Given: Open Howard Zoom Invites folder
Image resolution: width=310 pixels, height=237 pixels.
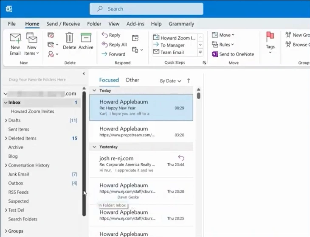Looking at the screenshot, I should 32,112.
